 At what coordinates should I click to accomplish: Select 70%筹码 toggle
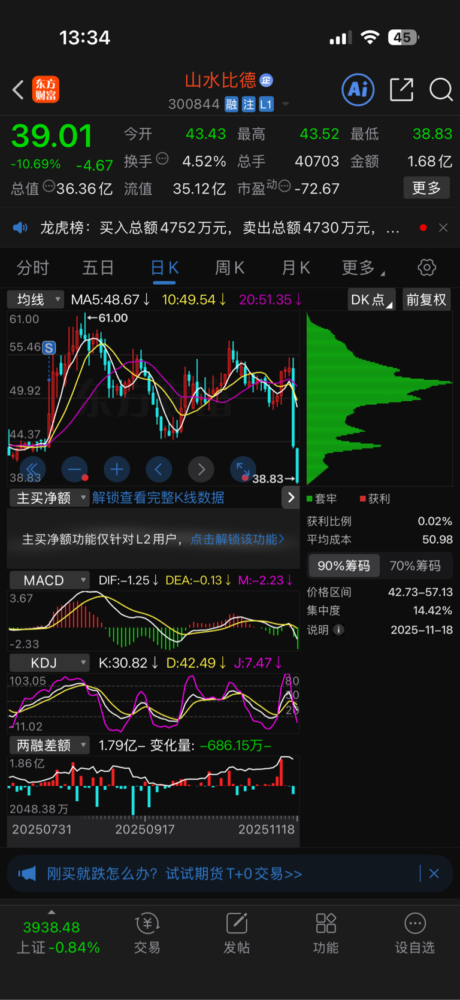click(415, 566)
